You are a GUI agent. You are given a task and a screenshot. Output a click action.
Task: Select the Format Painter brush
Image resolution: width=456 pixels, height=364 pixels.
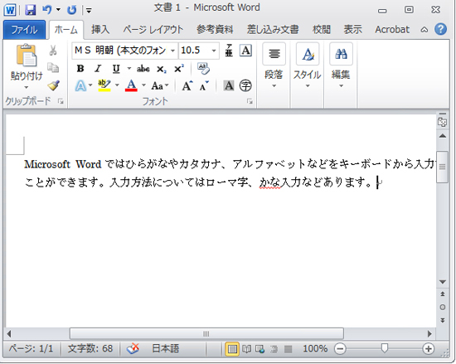(53, 85)
